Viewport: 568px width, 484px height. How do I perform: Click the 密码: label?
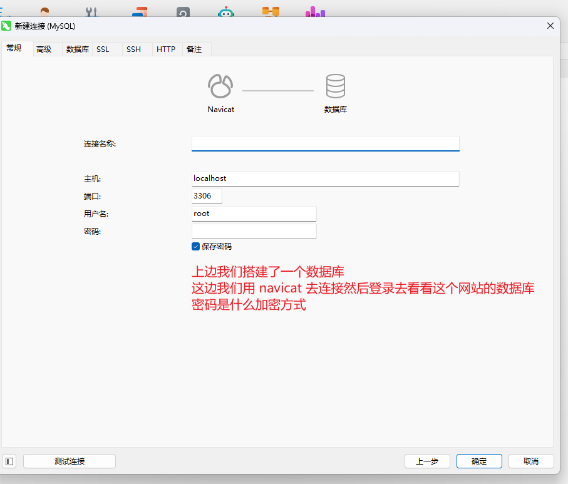point(93,231)
